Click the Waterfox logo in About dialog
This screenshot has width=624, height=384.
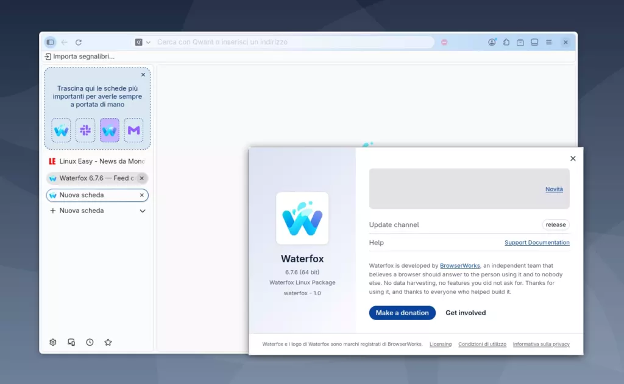pos(302,218)
